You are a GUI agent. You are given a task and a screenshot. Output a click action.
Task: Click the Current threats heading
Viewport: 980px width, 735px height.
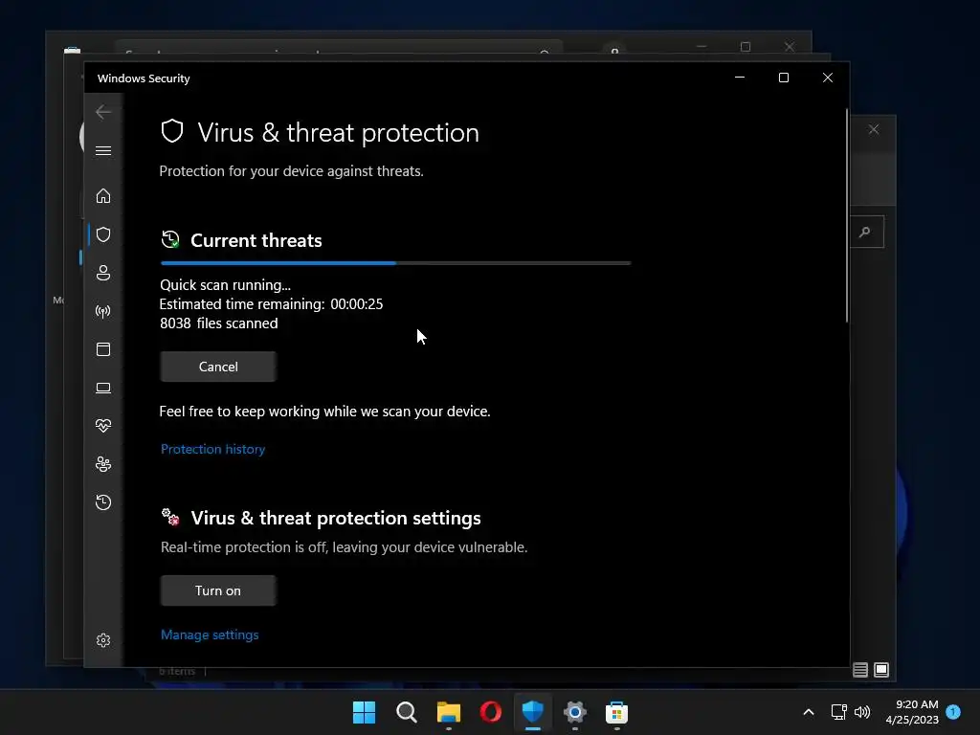(256, 240)
